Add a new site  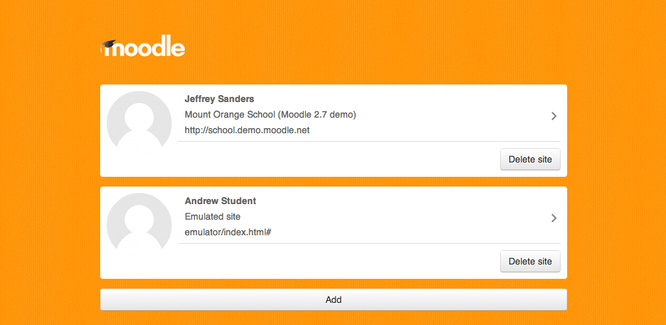[334, 300]
